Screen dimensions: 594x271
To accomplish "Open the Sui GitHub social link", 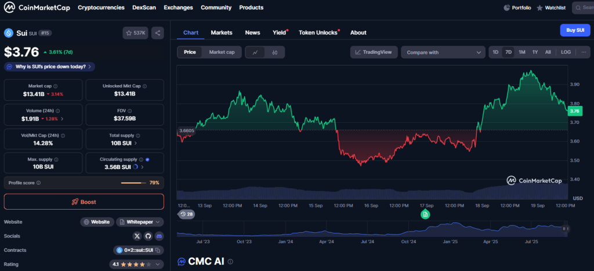I will [148, 236].
